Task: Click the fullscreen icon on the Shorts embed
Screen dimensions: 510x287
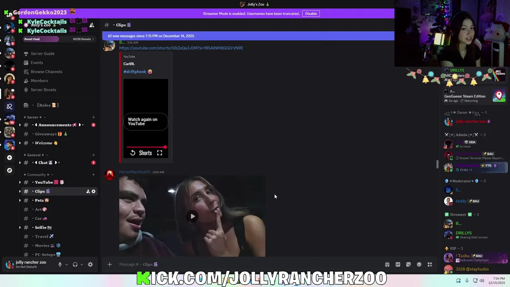Action: click(x=159, y=153)
